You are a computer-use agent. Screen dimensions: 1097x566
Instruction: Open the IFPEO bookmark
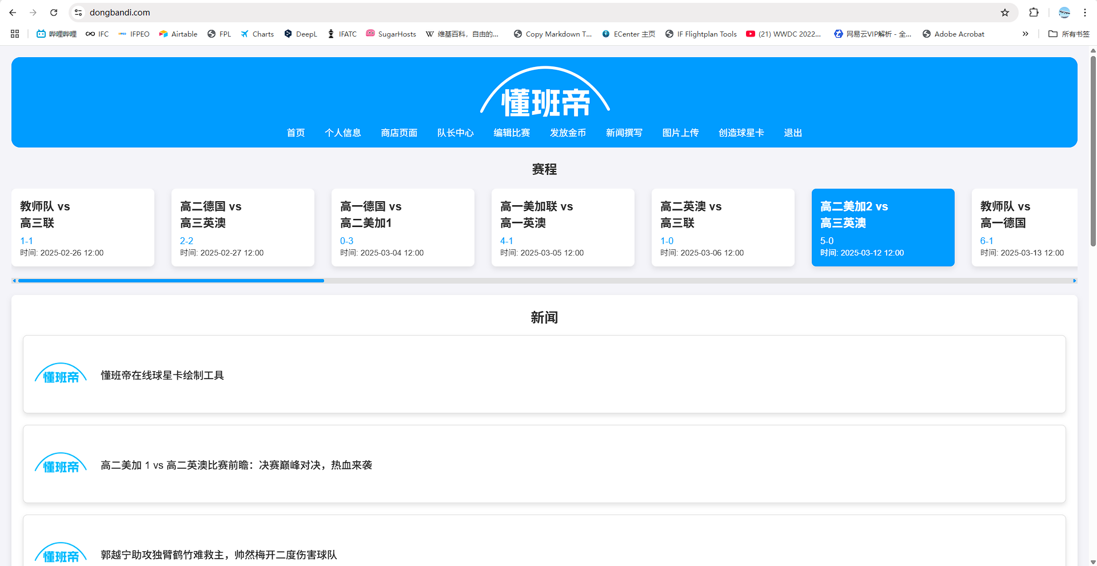click(134, 34)
